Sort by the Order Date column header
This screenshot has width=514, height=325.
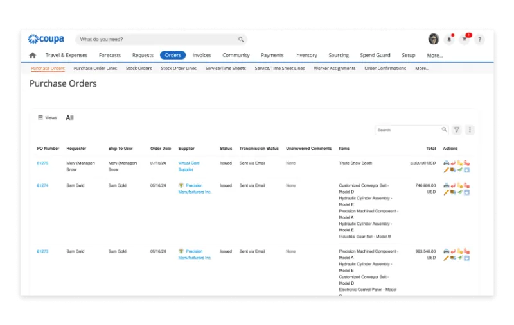(161, 149)
